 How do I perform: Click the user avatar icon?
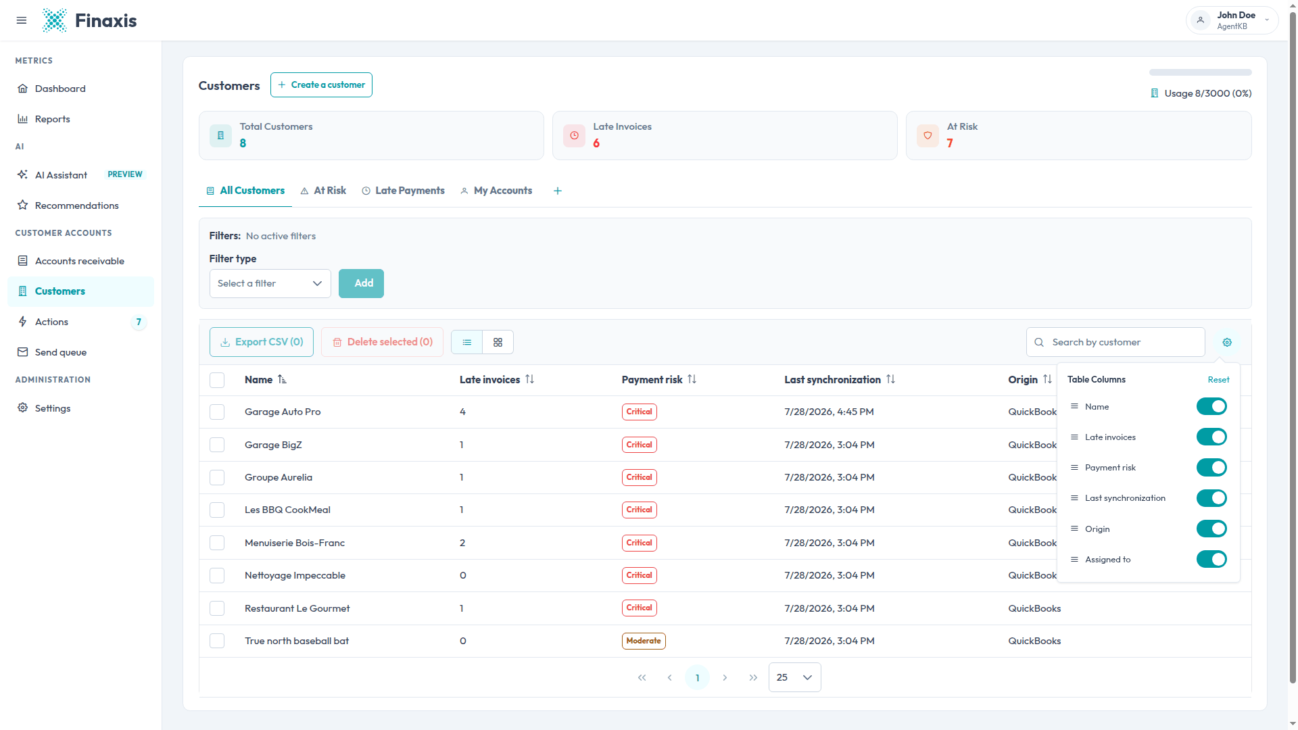point(1200,20)
